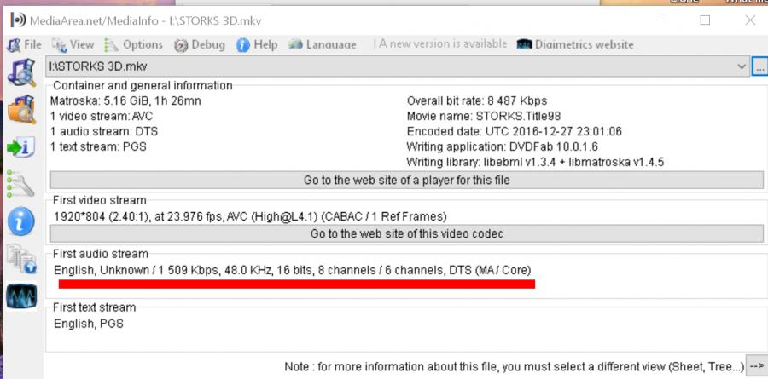Screen dimensions: 768x379
Task: Open the Help menu
Action: tap(257, 45)
